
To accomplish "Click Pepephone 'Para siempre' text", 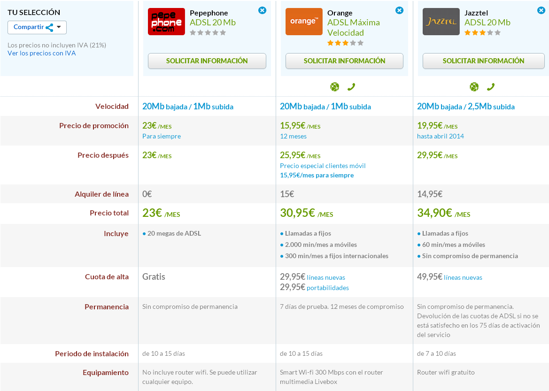I will point(162,136).
